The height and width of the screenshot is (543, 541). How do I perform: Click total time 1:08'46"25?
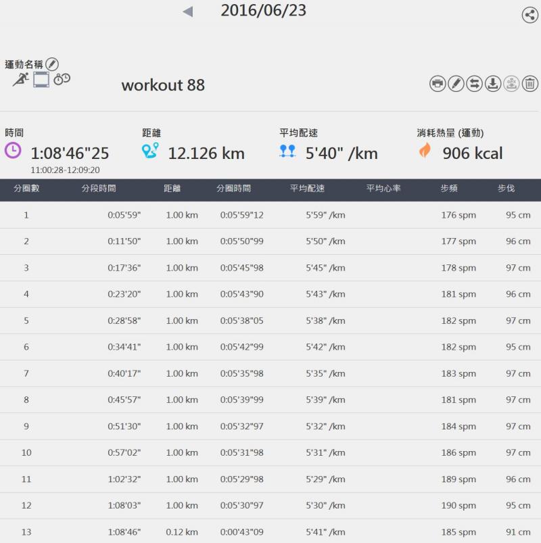coord(70,154)
